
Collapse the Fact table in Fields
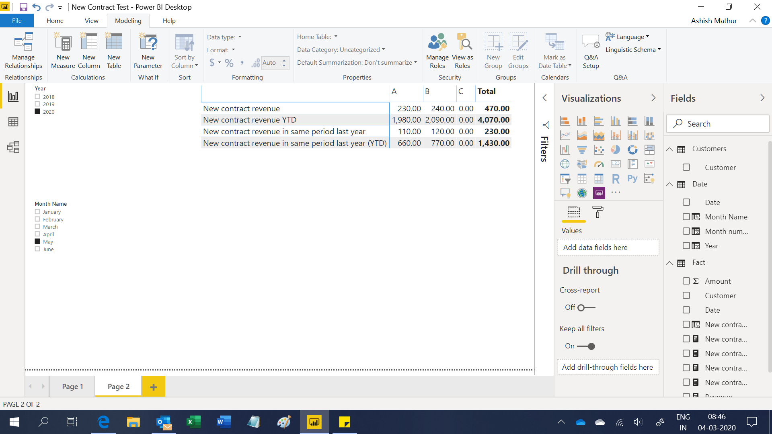pos(669,263)
